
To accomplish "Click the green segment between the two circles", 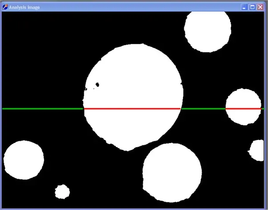I will pyautogui.click(x=203, y=108).
